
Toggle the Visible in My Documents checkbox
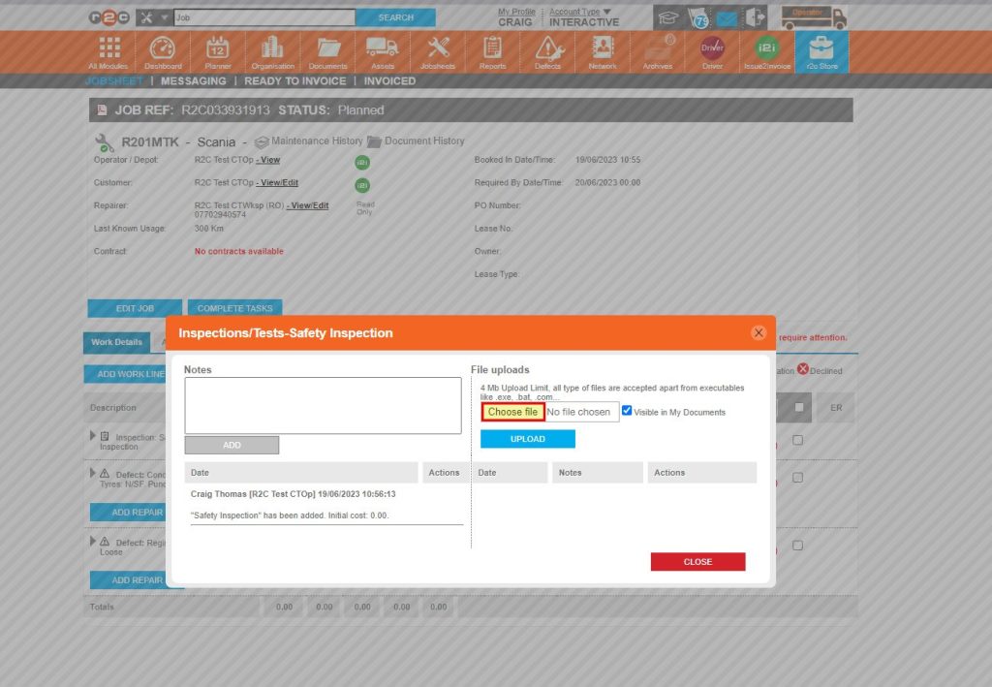click(x=628, y=411)
